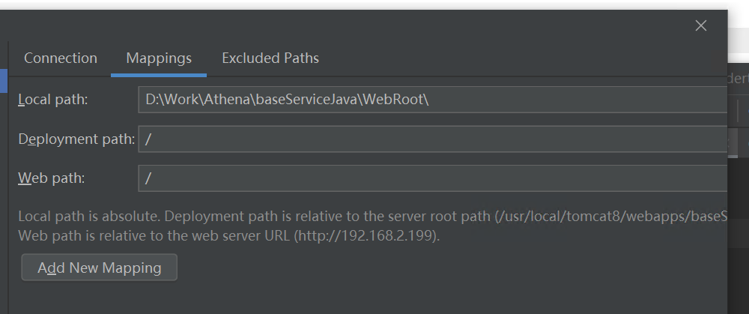
Task: Click Add New Mapping button
Action: (x=100, y=268)
